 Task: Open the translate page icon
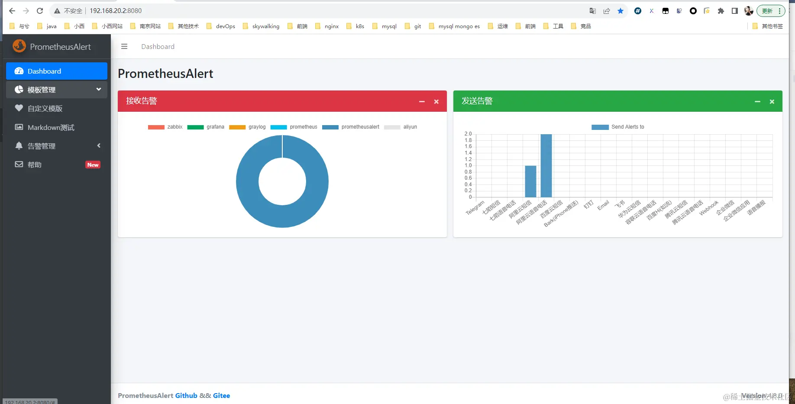point(593,11)
